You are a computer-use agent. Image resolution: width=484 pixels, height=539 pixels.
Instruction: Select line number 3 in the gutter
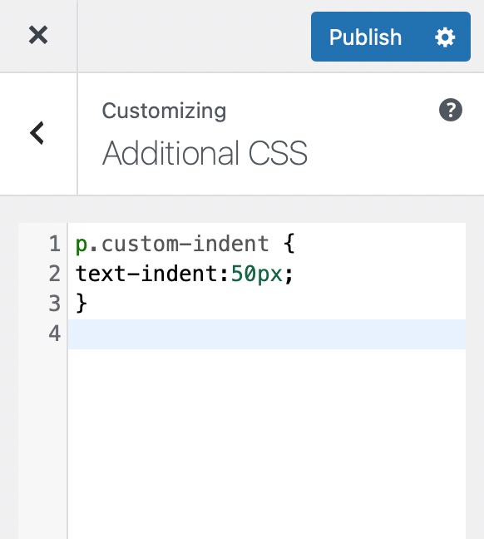[55, 304]
